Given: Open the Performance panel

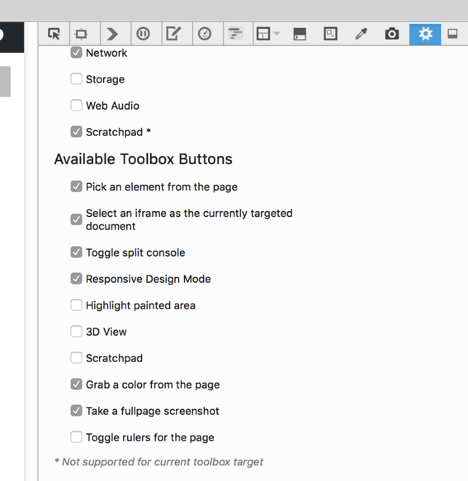Looking at the screenshot, I should [x=204, y=34].
